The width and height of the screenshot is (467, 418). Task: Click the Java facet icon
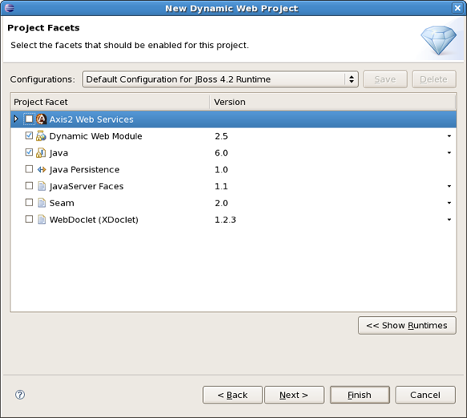click(41, 152)
